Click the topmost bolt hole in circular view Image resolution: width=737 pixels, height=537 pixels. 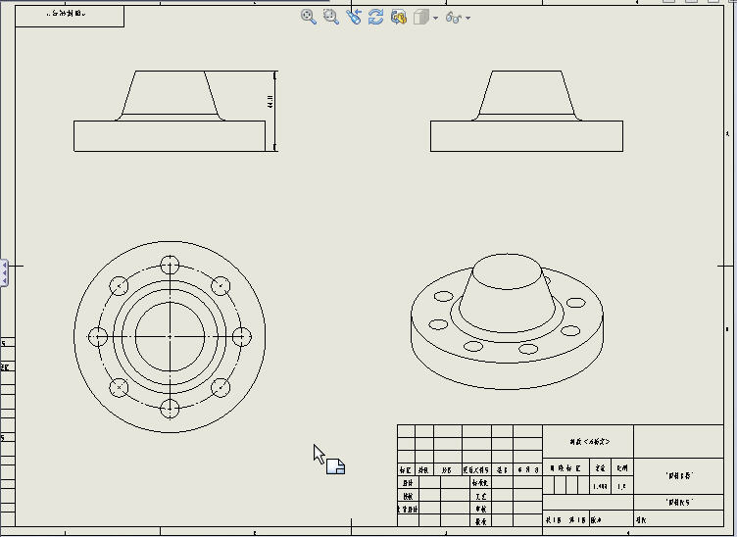click(x=170, y=265)
